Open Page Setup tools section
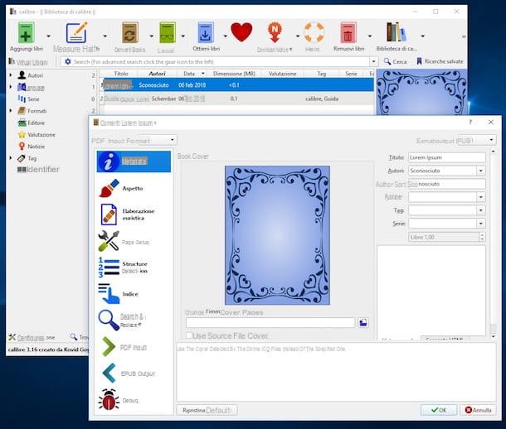 point(134,242)
